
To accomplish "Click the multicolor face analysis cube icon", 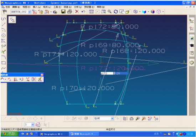I will point(153,12).
